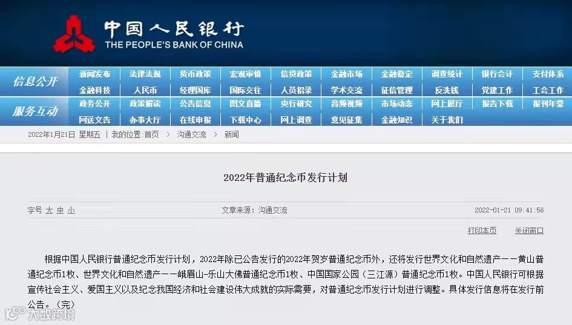The image size is (572, 325).
Task: Select 征信管理 in navigation
Action: 397,90
